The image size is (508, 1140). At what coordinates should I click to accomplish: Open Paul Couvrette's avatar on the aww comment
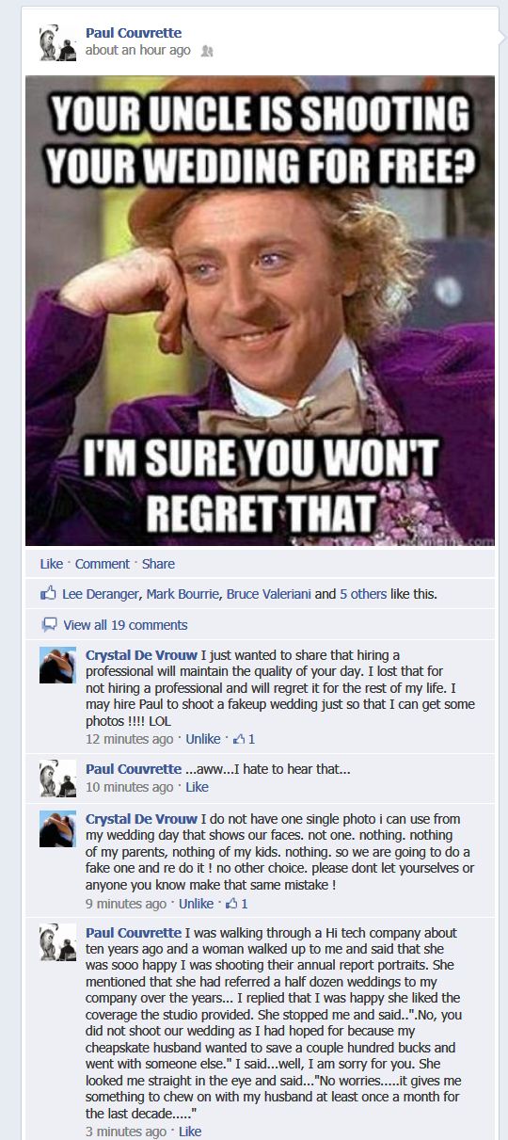pyautogui.click(x=57, y=779)
